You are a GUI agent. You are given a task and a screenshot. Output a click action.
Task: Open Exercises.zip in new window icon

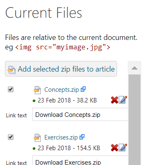coord(82,137)
